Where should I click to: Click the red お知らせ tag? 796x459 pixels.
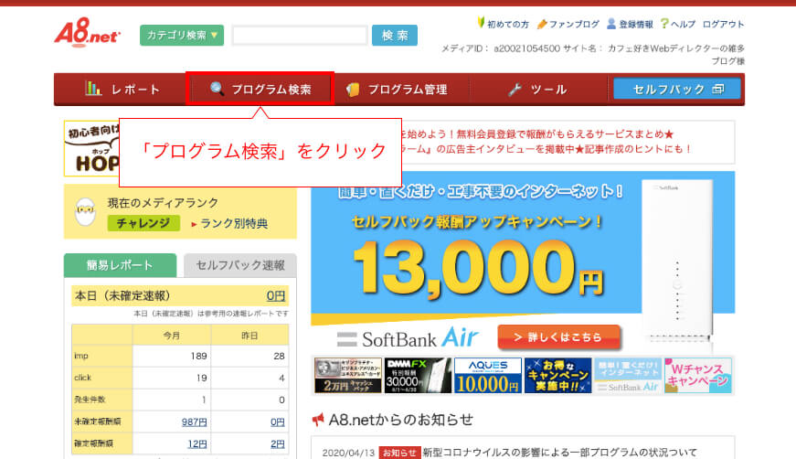pyautogui.click(x=399, y=453)
